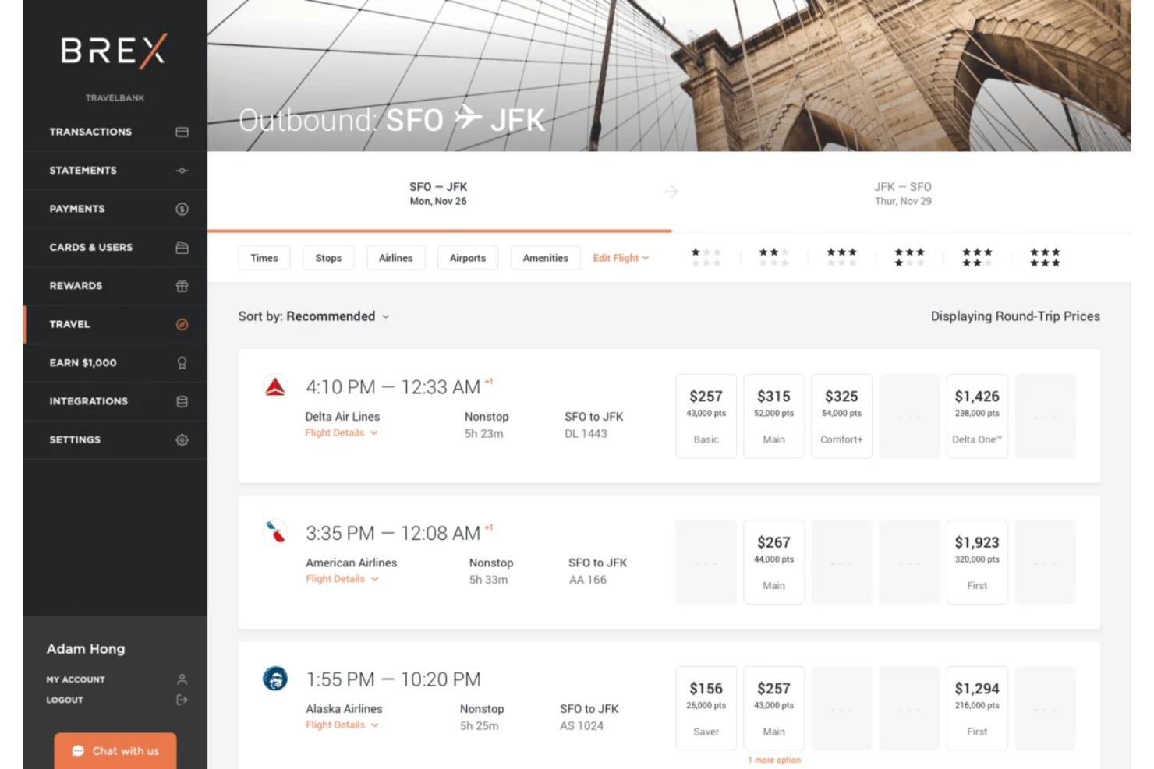Click Adam Hong user name
This screenshot has height=769, width=1154.
click(86, 649)
